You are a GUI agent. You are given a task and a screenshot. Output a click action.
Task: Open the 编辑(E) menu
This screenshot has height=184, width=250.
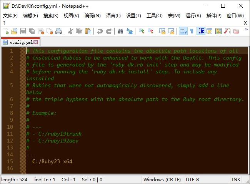pyautogui.click(x=30, y=16)
